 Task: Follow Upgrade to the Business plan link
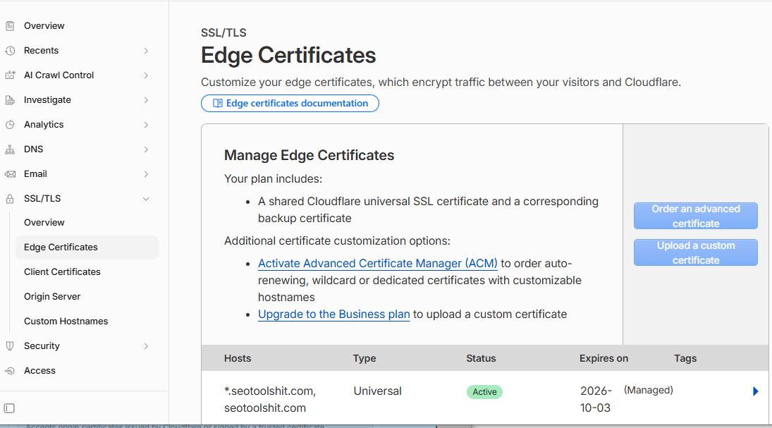point(333,314)
